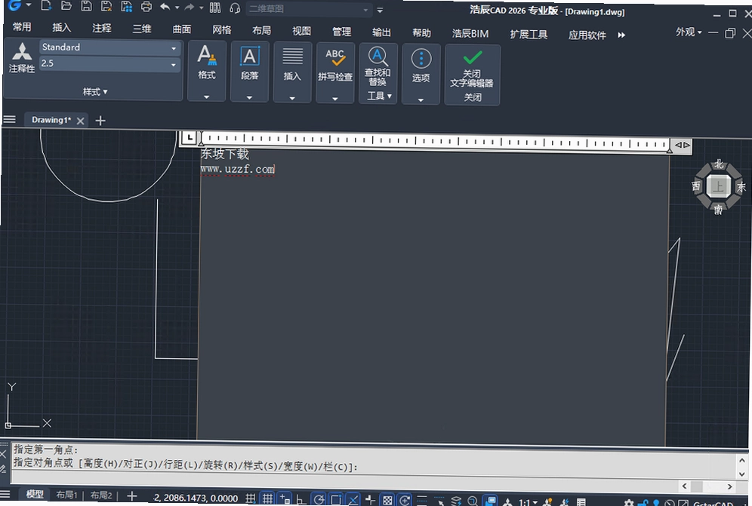Toggle ortho mode in status bar
Image resolution: width=752 pixels, height=506 pixels.
tap(301, 499)
